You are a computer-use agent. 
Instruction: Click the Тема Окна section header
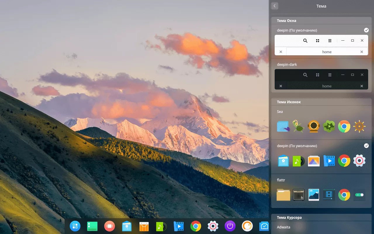pyautogui.click(x=286, y=21)
